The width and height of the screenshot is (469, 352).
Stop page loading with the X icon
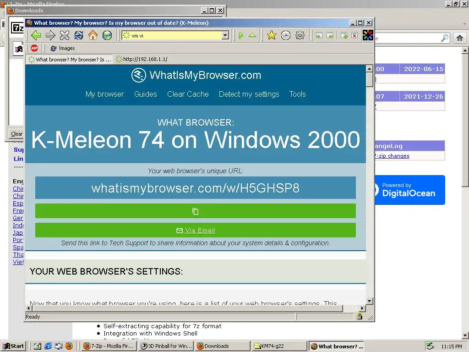pos(64,35)
